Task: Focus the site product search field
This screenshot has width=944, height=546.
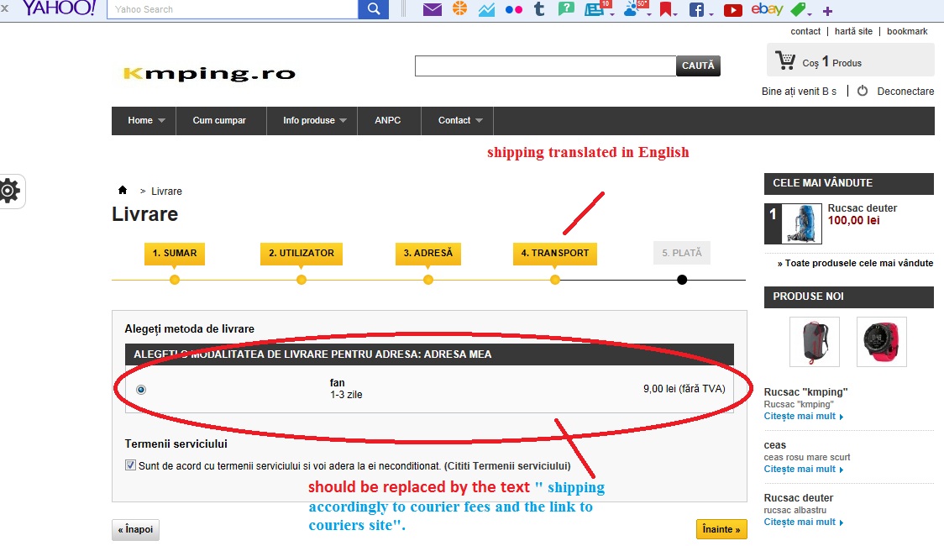Action: point(545,66)
